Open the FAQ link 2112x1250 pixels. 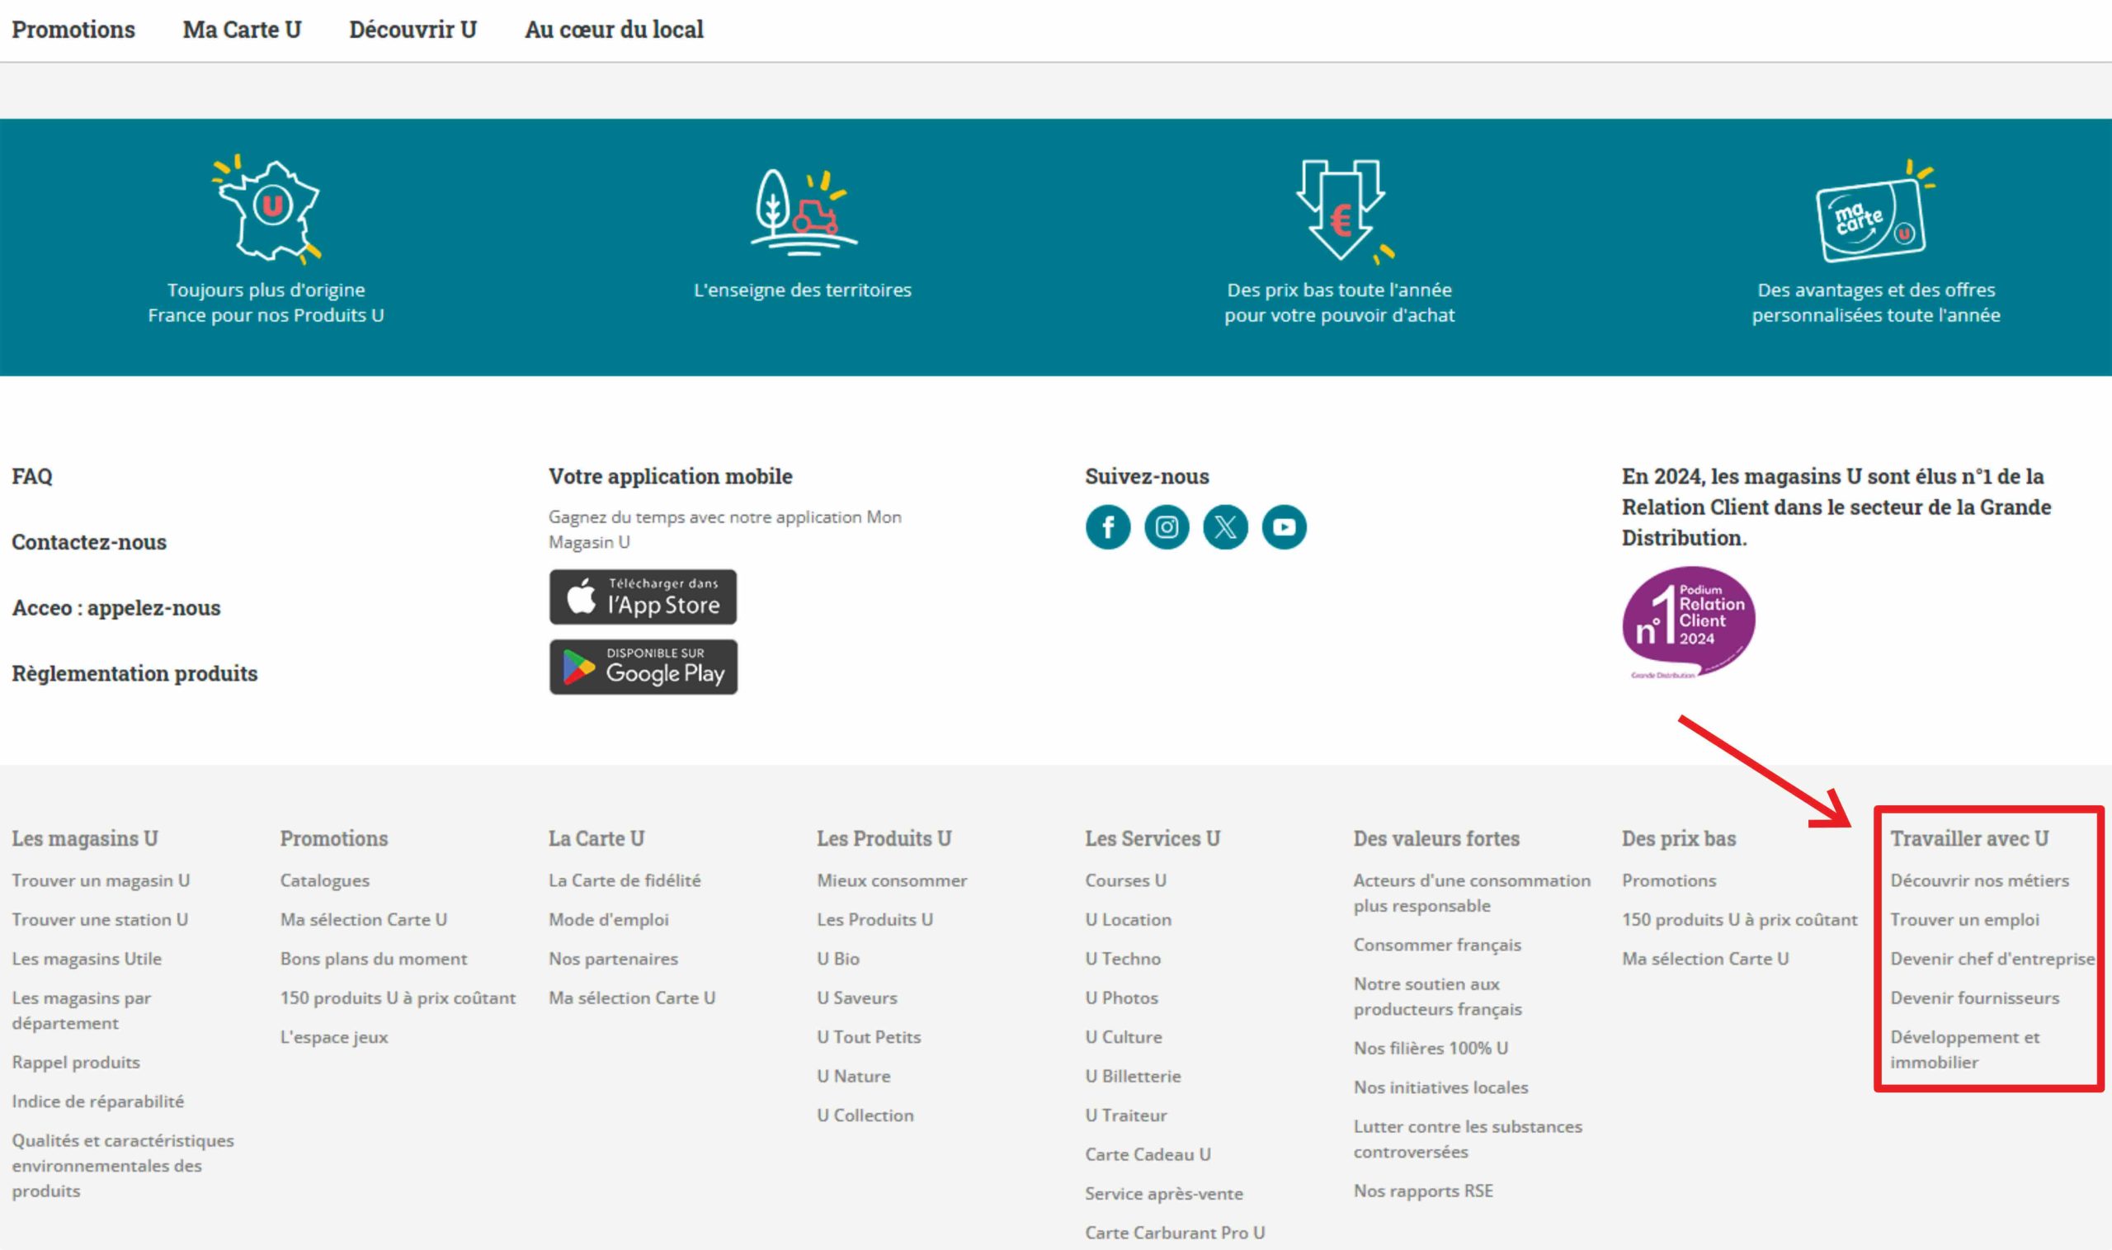(x=32, y=476)
